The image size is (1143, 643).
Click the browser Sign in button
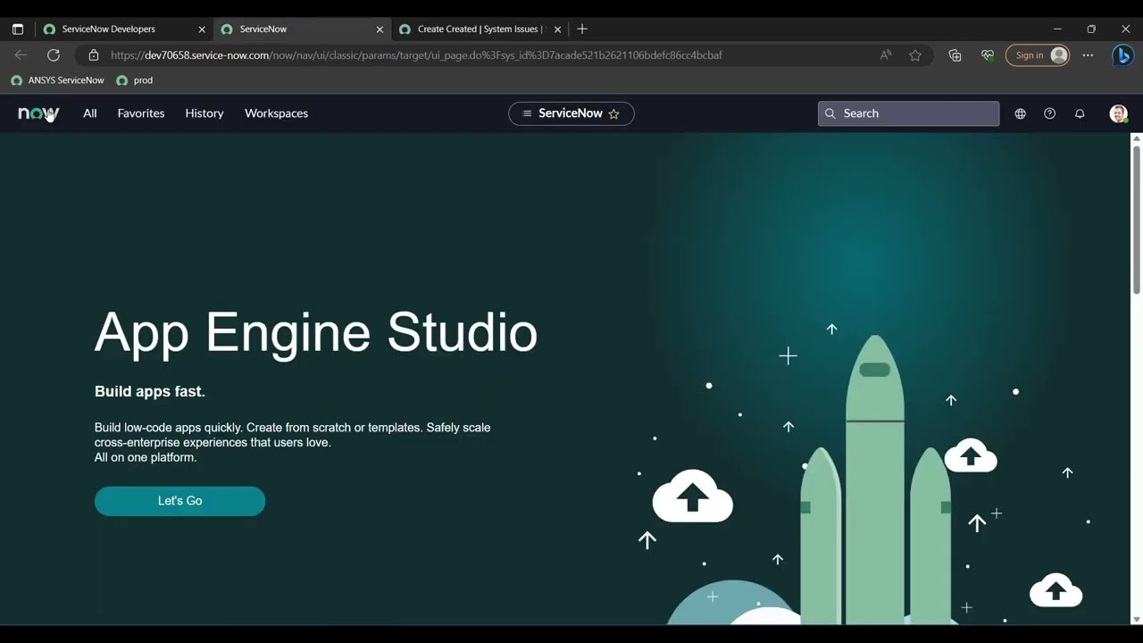coord(1039,55)
